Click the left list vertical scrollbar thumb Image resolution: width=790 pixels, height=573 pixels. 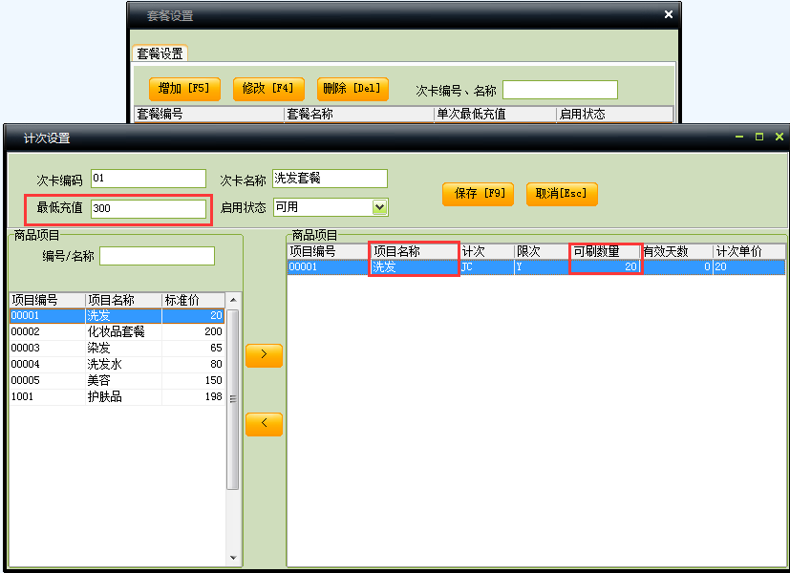click(x=233, y=399)
